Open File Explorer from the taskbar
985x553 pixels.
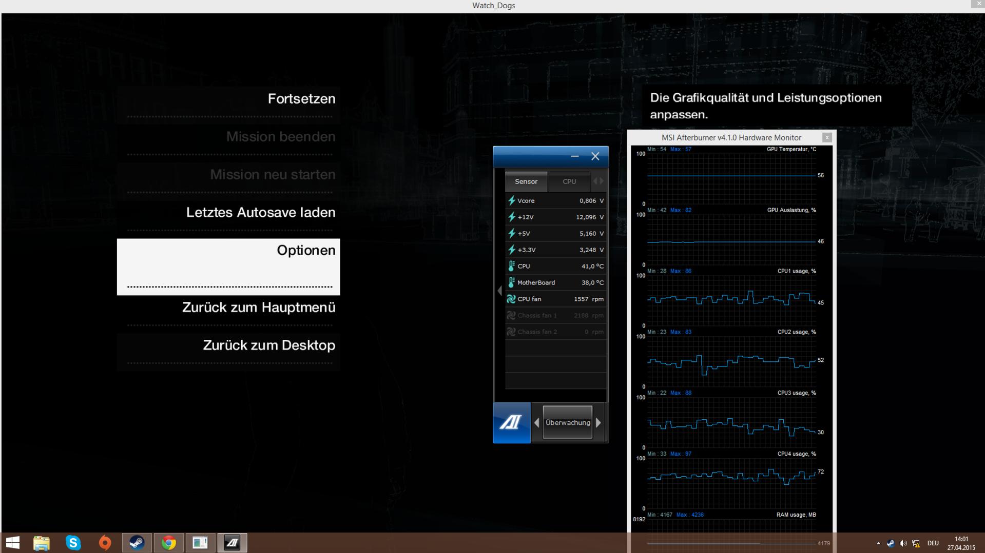pos(41,543)
